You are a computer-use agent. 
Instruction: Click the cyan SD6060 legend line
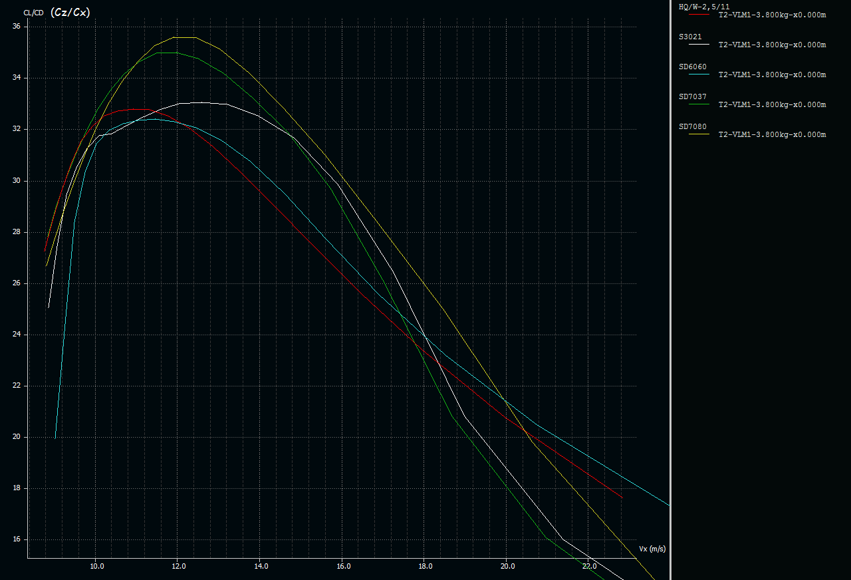(x=699, y=74)
